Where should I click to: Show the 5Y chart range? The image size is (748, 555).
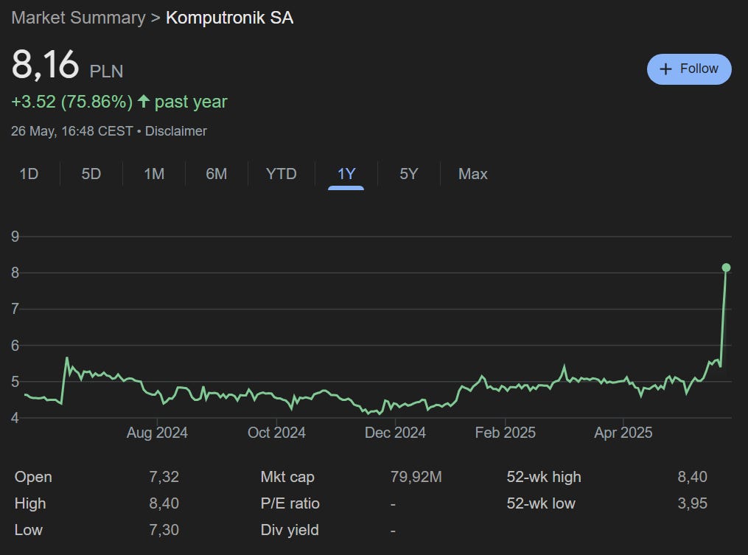[409, 174]
